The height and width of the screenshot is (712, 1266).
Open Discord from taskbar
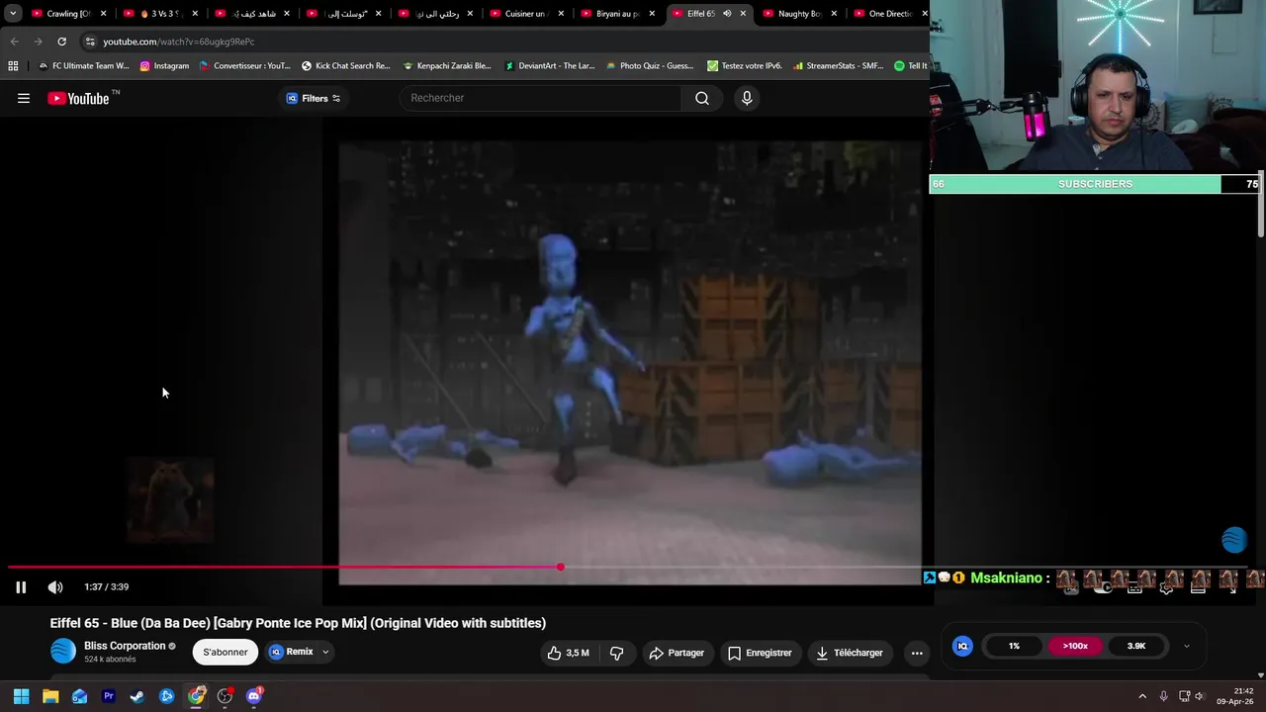[x=254, y=696]
